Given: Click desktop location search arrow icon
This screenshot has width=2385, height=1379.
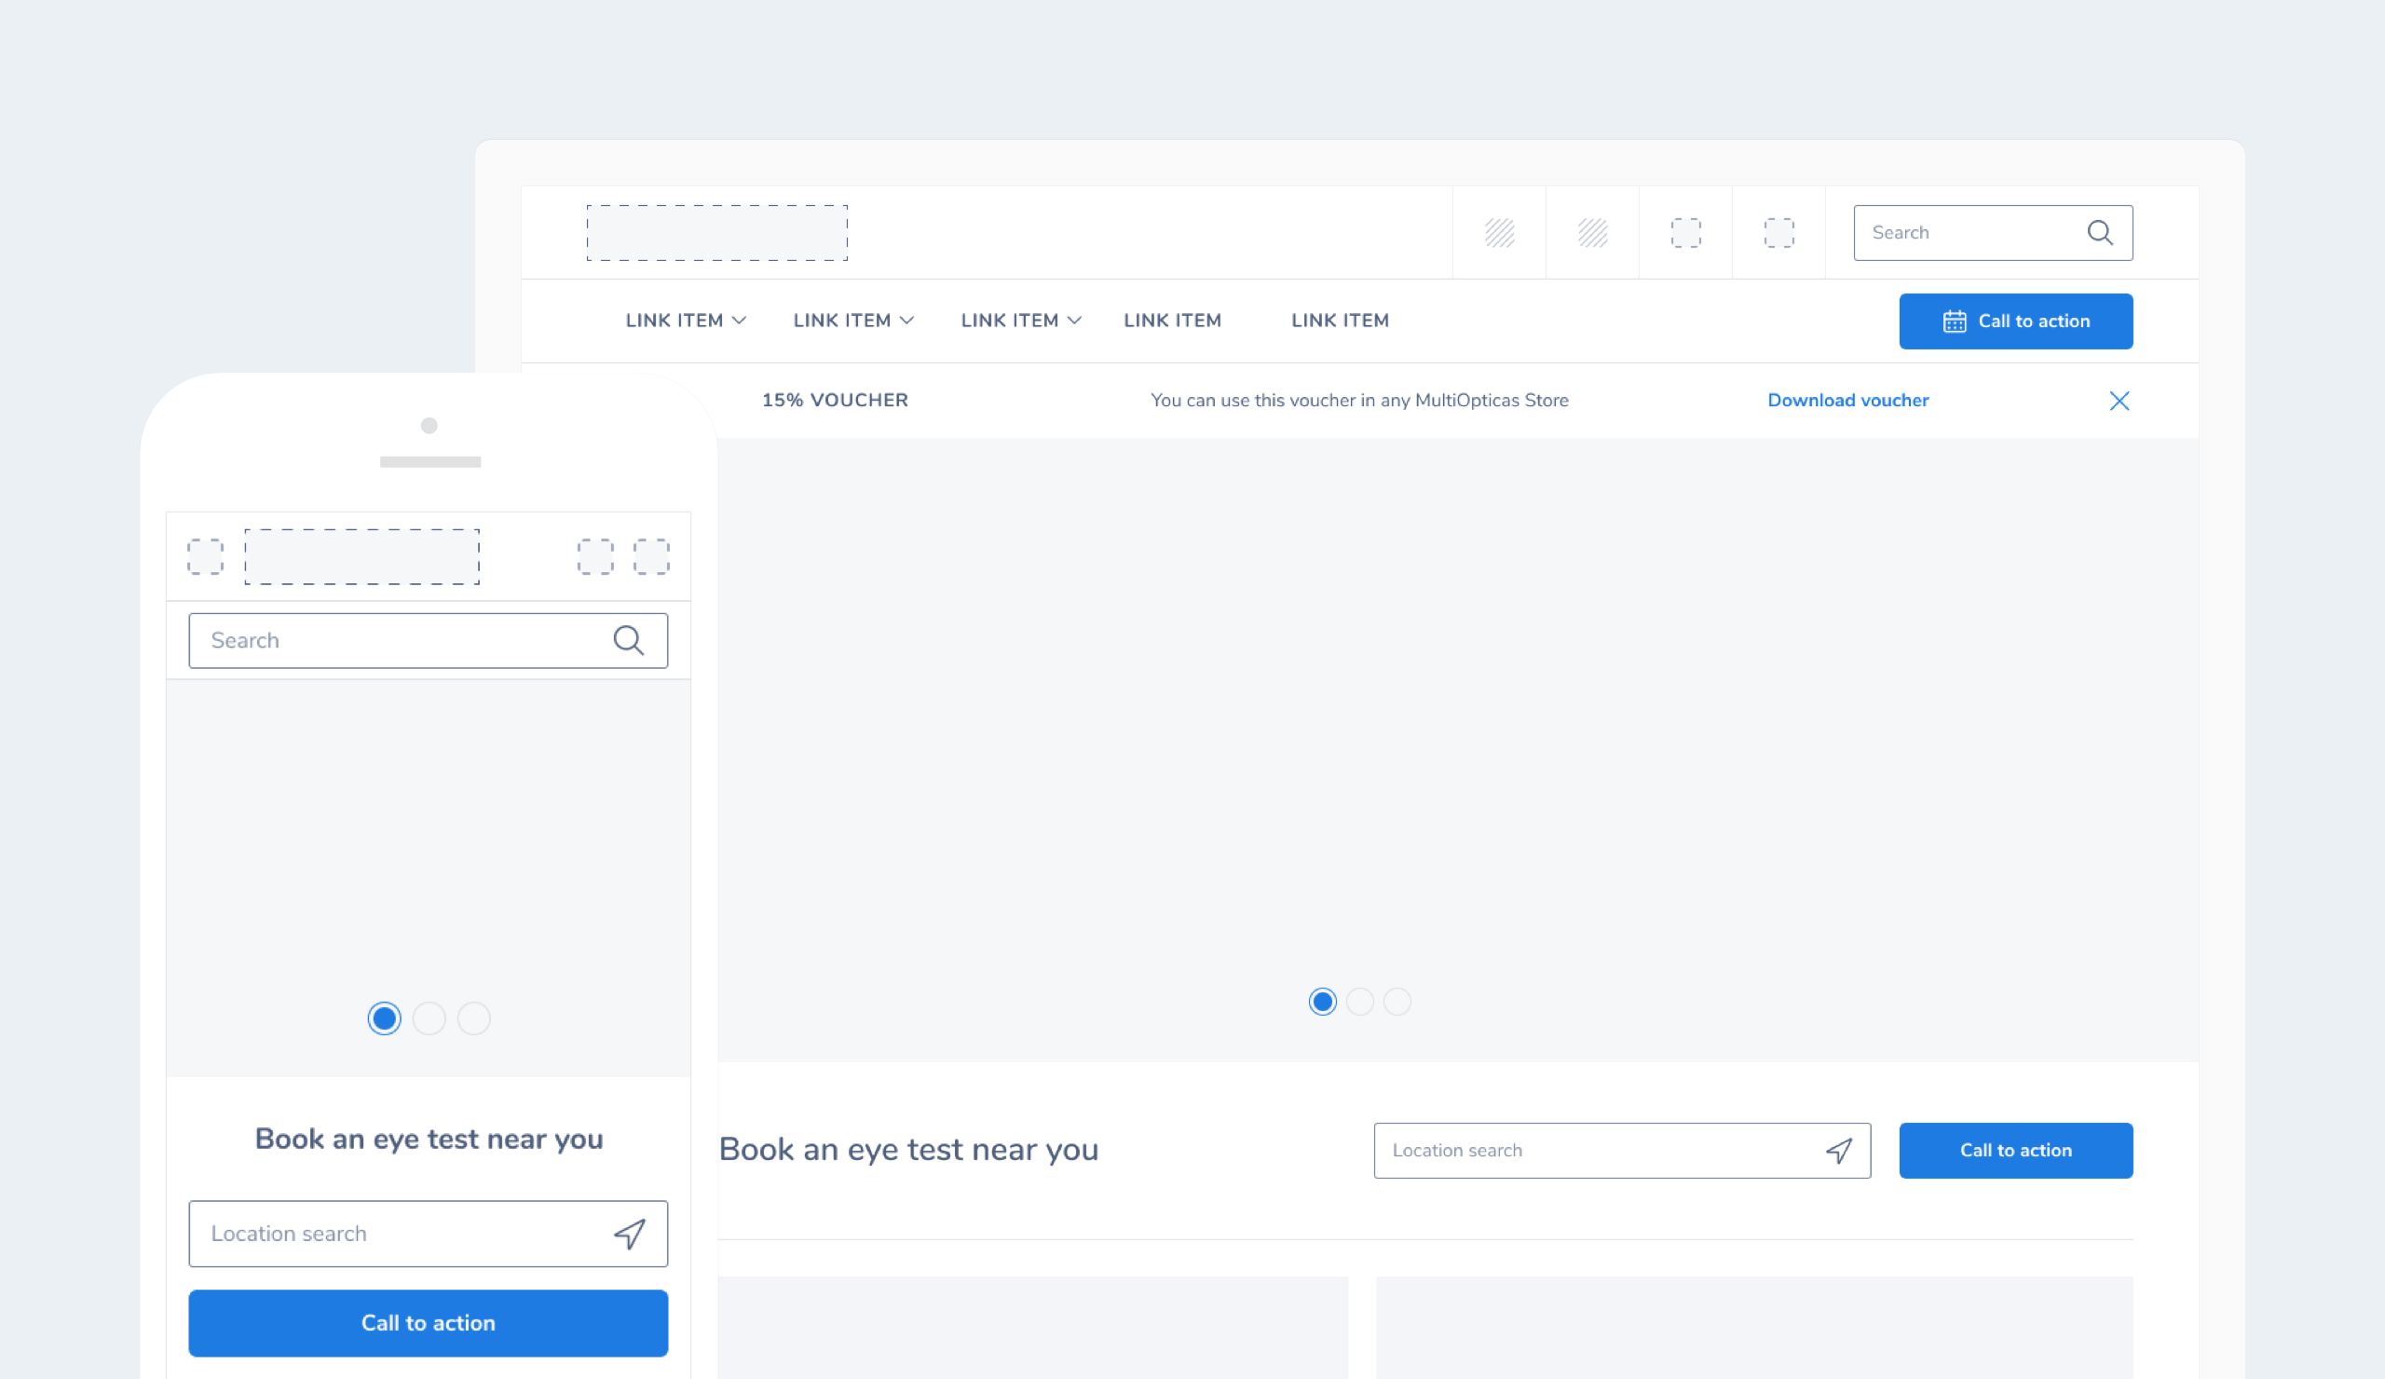Looking at the screenshot, I should click(x=1838, y=1151).
